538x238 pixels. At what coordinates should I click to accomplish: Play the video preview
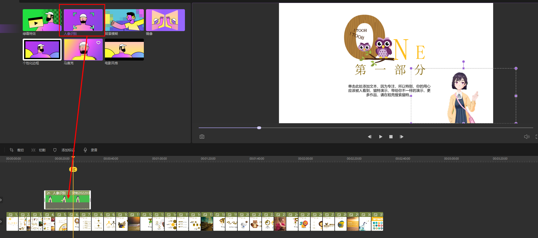(x=381, y=137)
